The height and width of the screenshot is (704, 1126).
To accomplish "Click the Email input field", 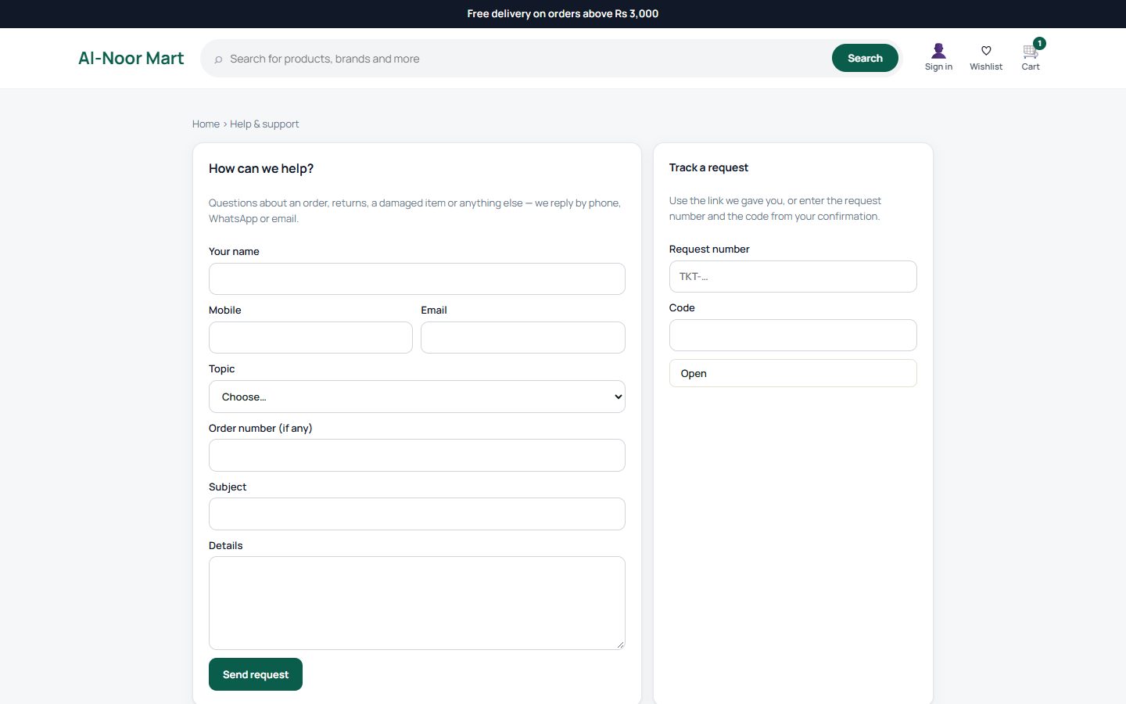I will click(523, 337).
